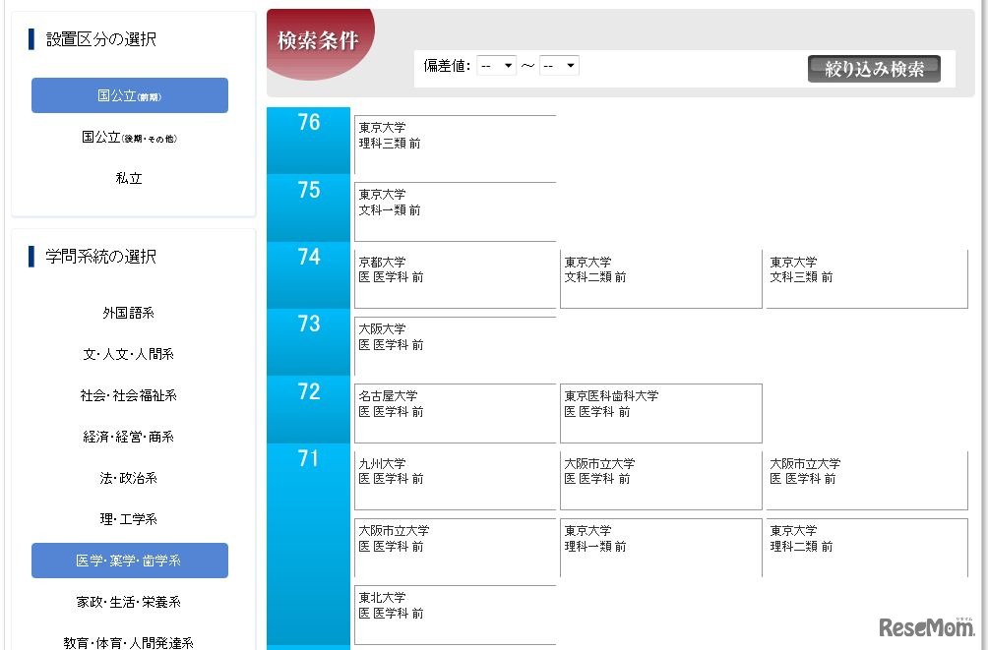Viewport: 988px width, 650px height.
Task: Open 東京大学 理科一類 entry
Action: (661, 548)
